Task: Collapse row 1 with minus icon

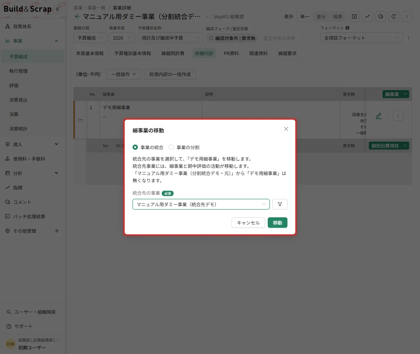Action: coord(81,120)
